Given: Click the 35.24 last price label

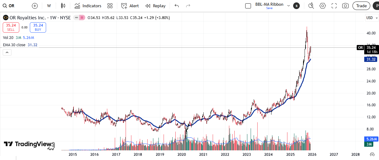Looking at the screenshot, I should pyautogui.click(x=371, y=47).
